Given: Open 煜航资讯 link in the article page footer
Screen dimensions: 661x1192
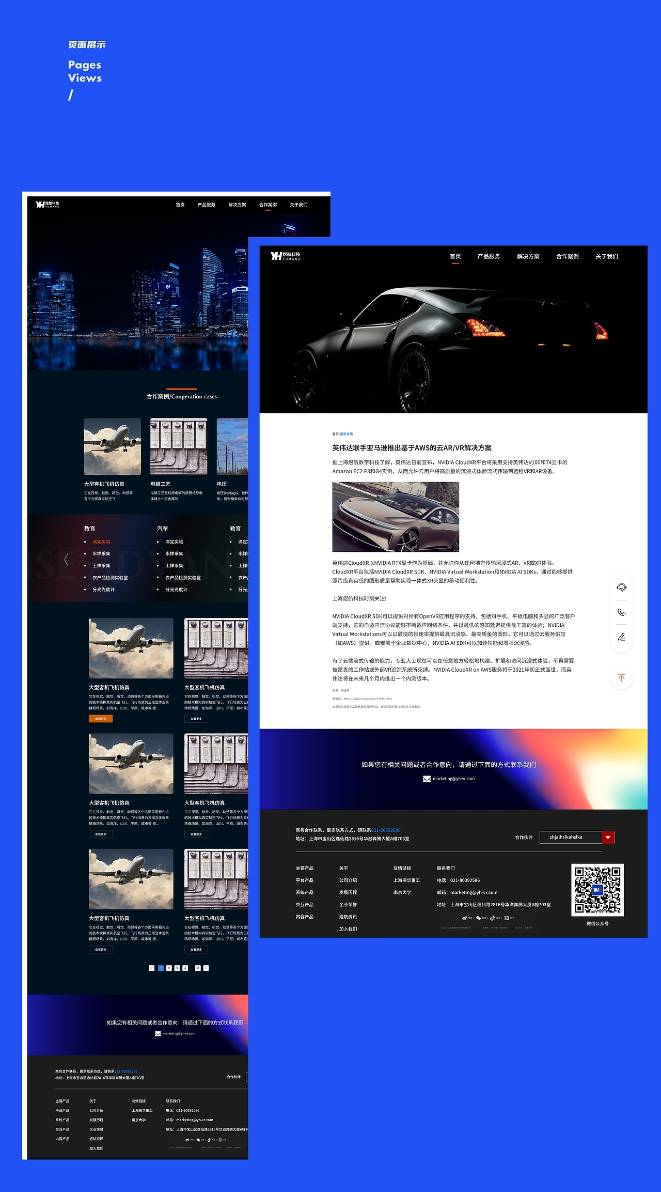Looking at the screenshot, I should [348, 917].
